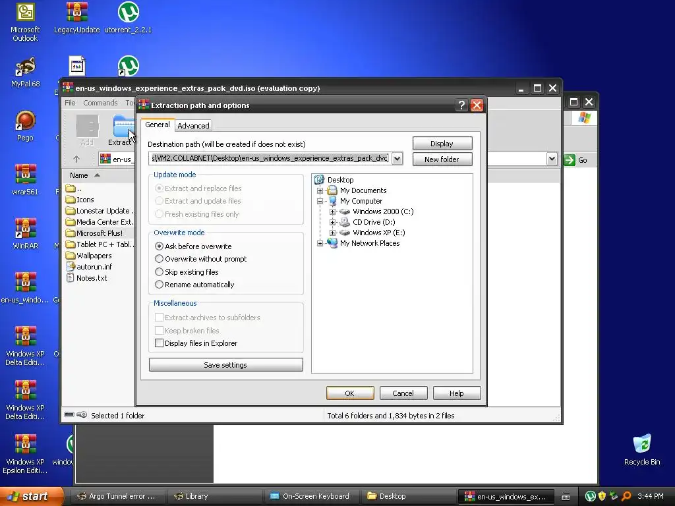
Task: Select Media Center Ext. folder
Action: point(100,222)
